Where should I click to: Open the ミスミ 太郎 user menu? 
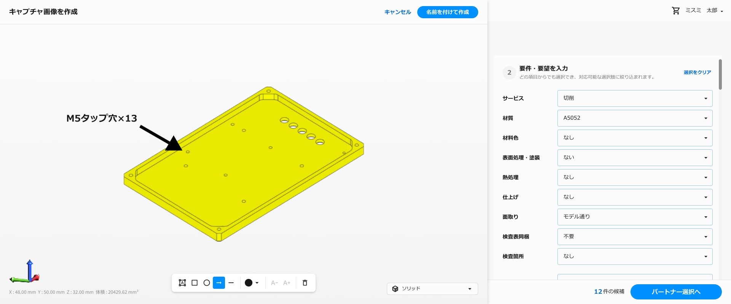point(704,11)
